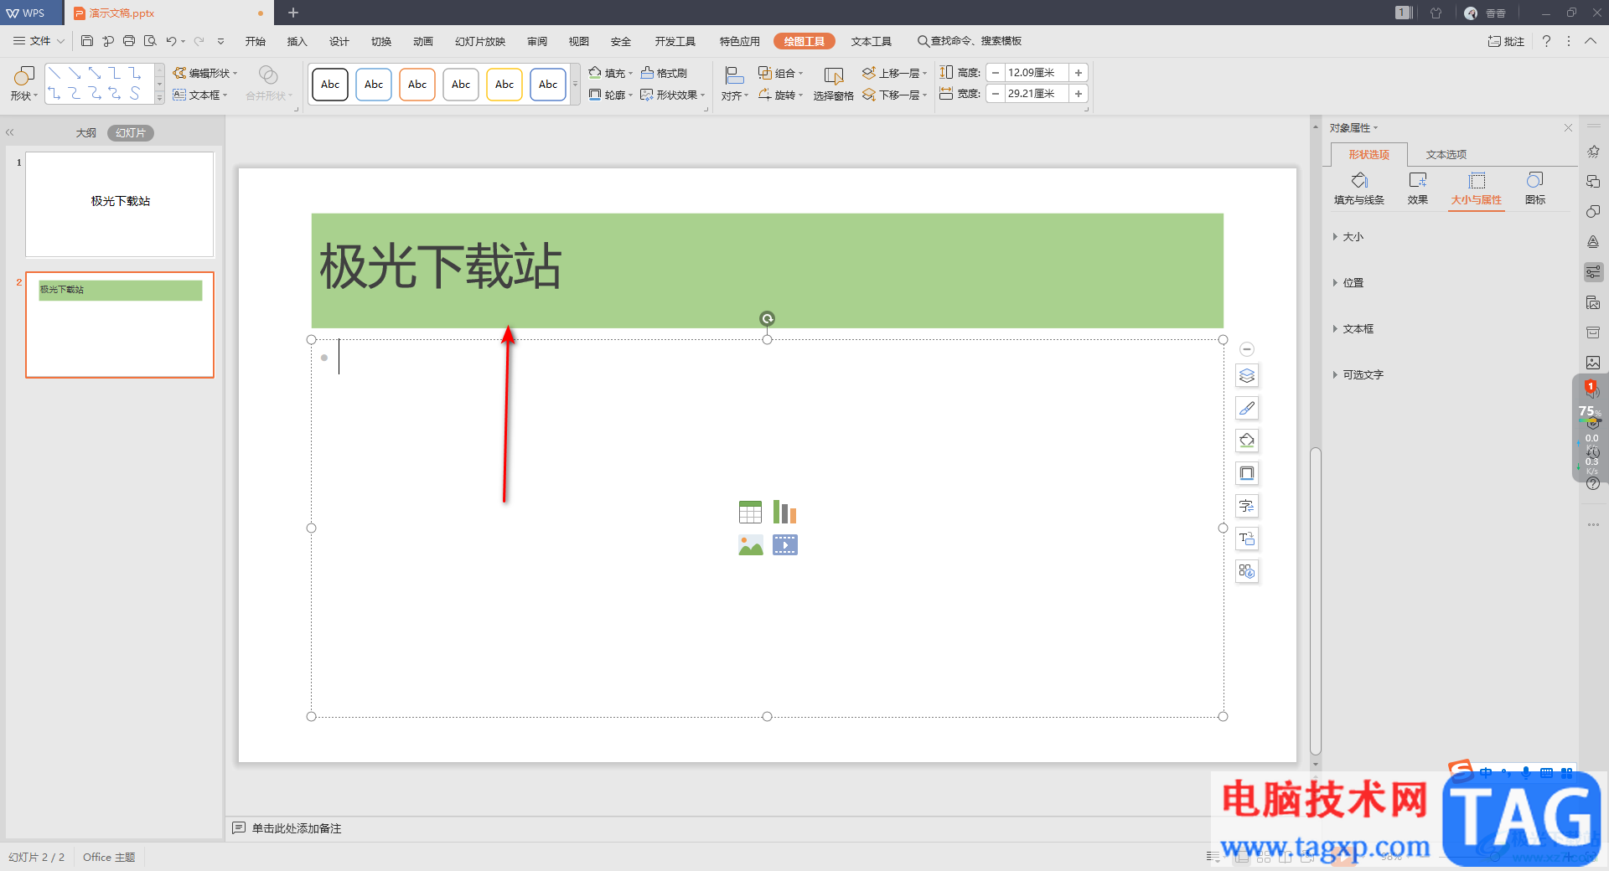Screen dimensions: 1609x871
Task: Open the 形状 shapes gallery button
Action: [x=23, y=84]
